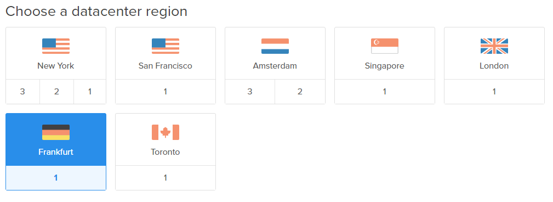Select New York datacenter 2

pos(56,92)
